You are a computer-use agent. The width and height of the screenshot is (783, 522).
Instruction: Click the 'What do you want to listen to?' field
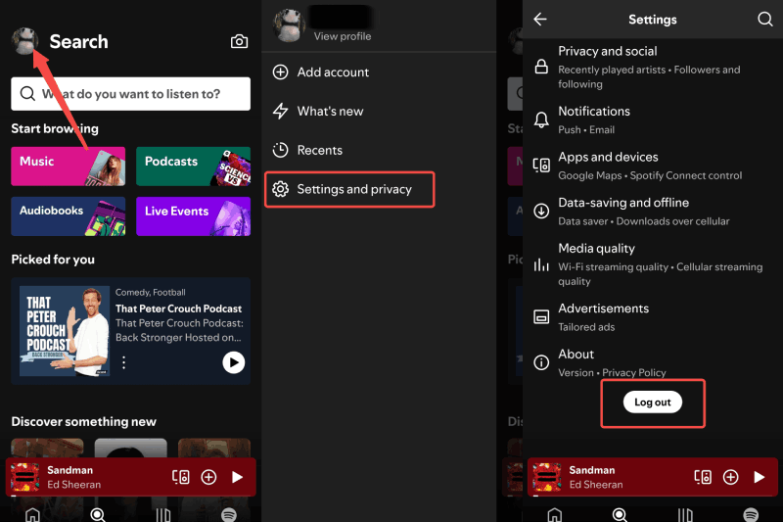coord(130,94)
